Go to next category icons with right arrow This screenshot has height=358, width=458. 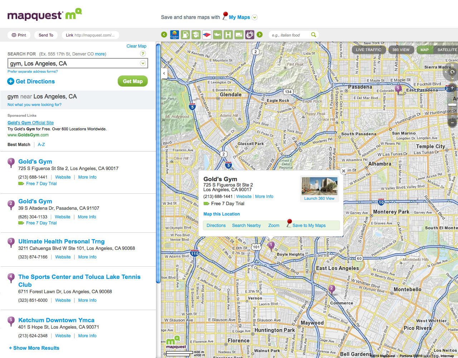[x=260, y=35]
